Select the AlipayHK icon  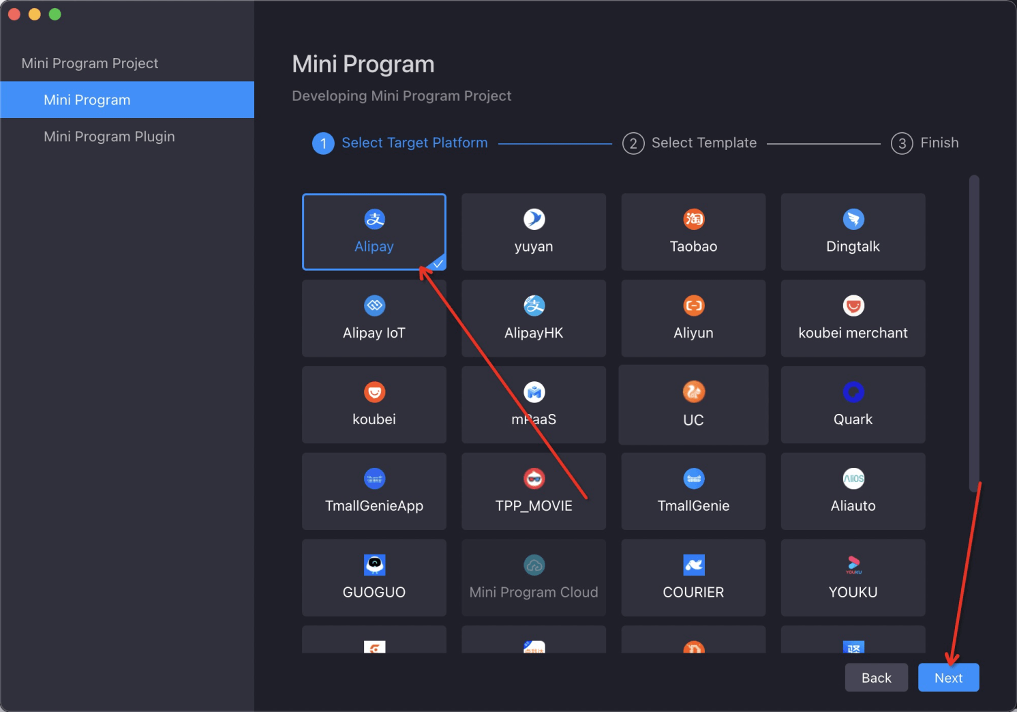pyautogui.click(x=534, y=306)
